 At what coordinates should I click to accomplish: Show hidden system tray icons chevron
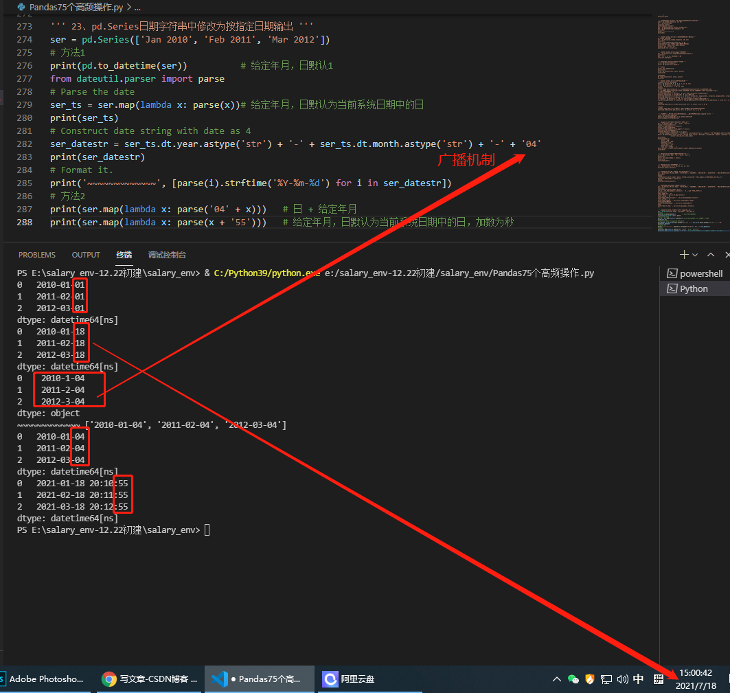click(x=556, y=679)
